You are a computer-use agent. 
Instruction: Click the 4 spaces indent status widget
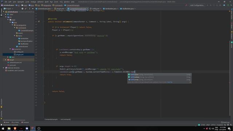click(x=220, y=125)
